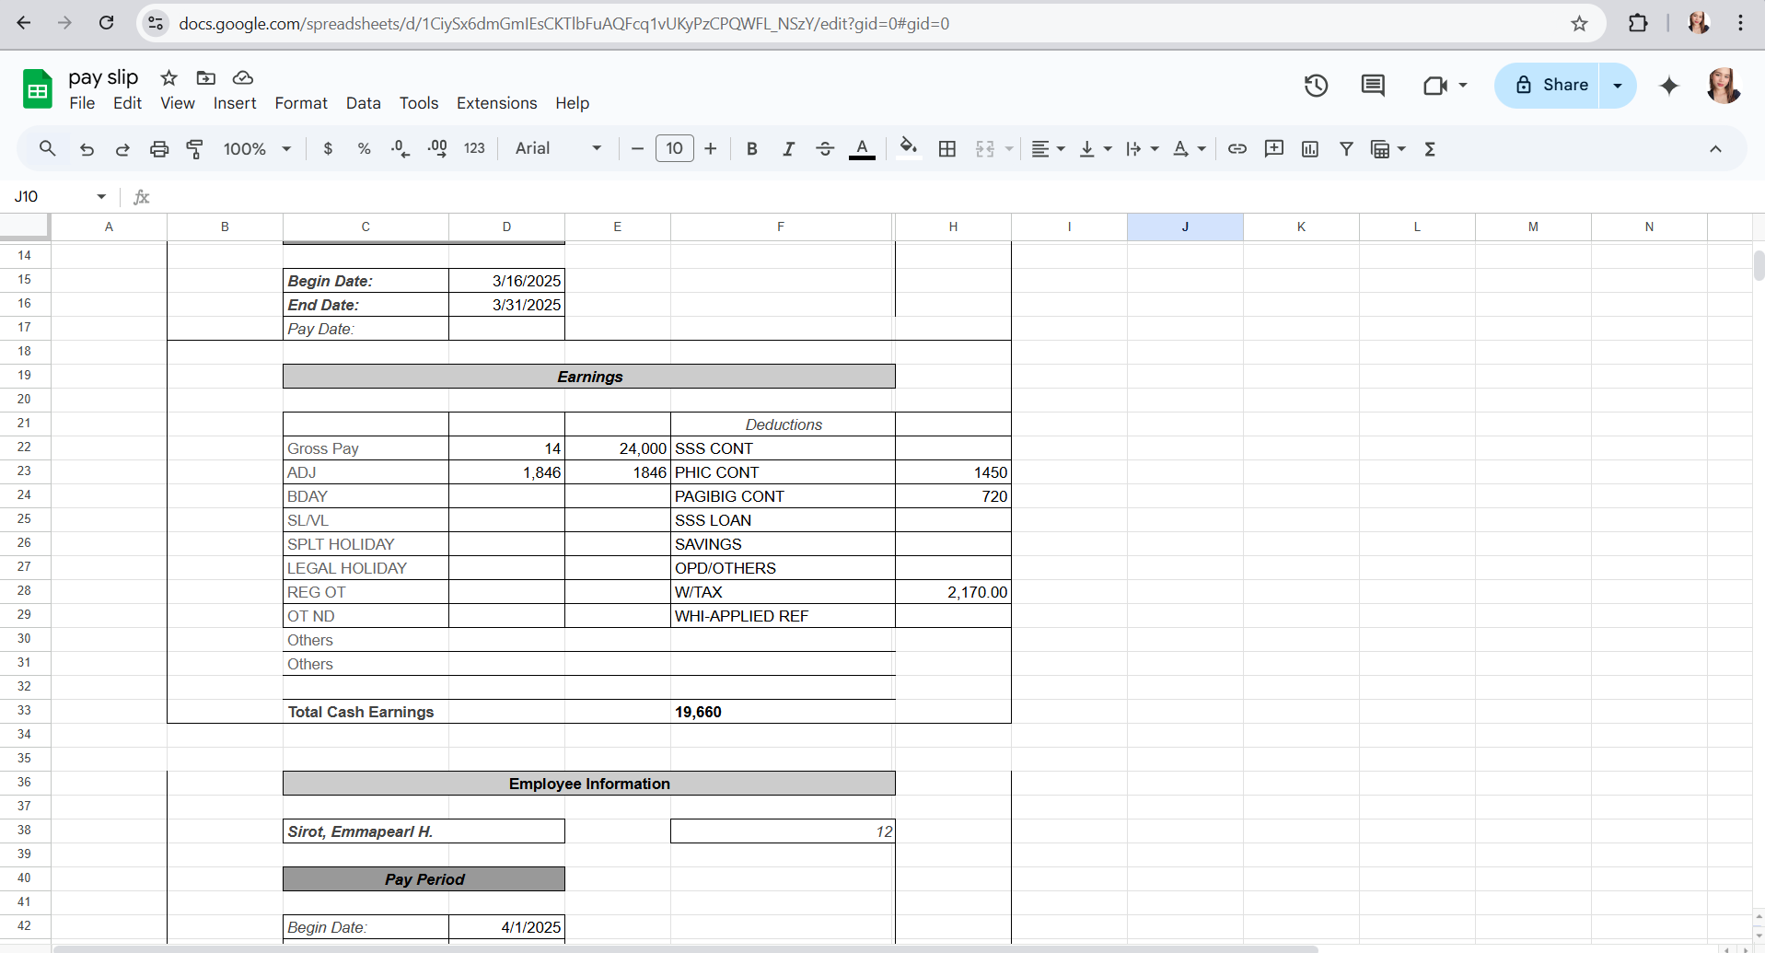Open the Extensions menu

tap(497, 103)
